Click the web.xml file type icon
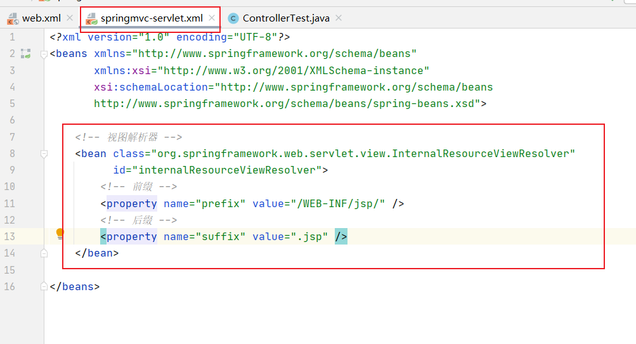Viewport: 636px width, 344px height. pos(12,18)
